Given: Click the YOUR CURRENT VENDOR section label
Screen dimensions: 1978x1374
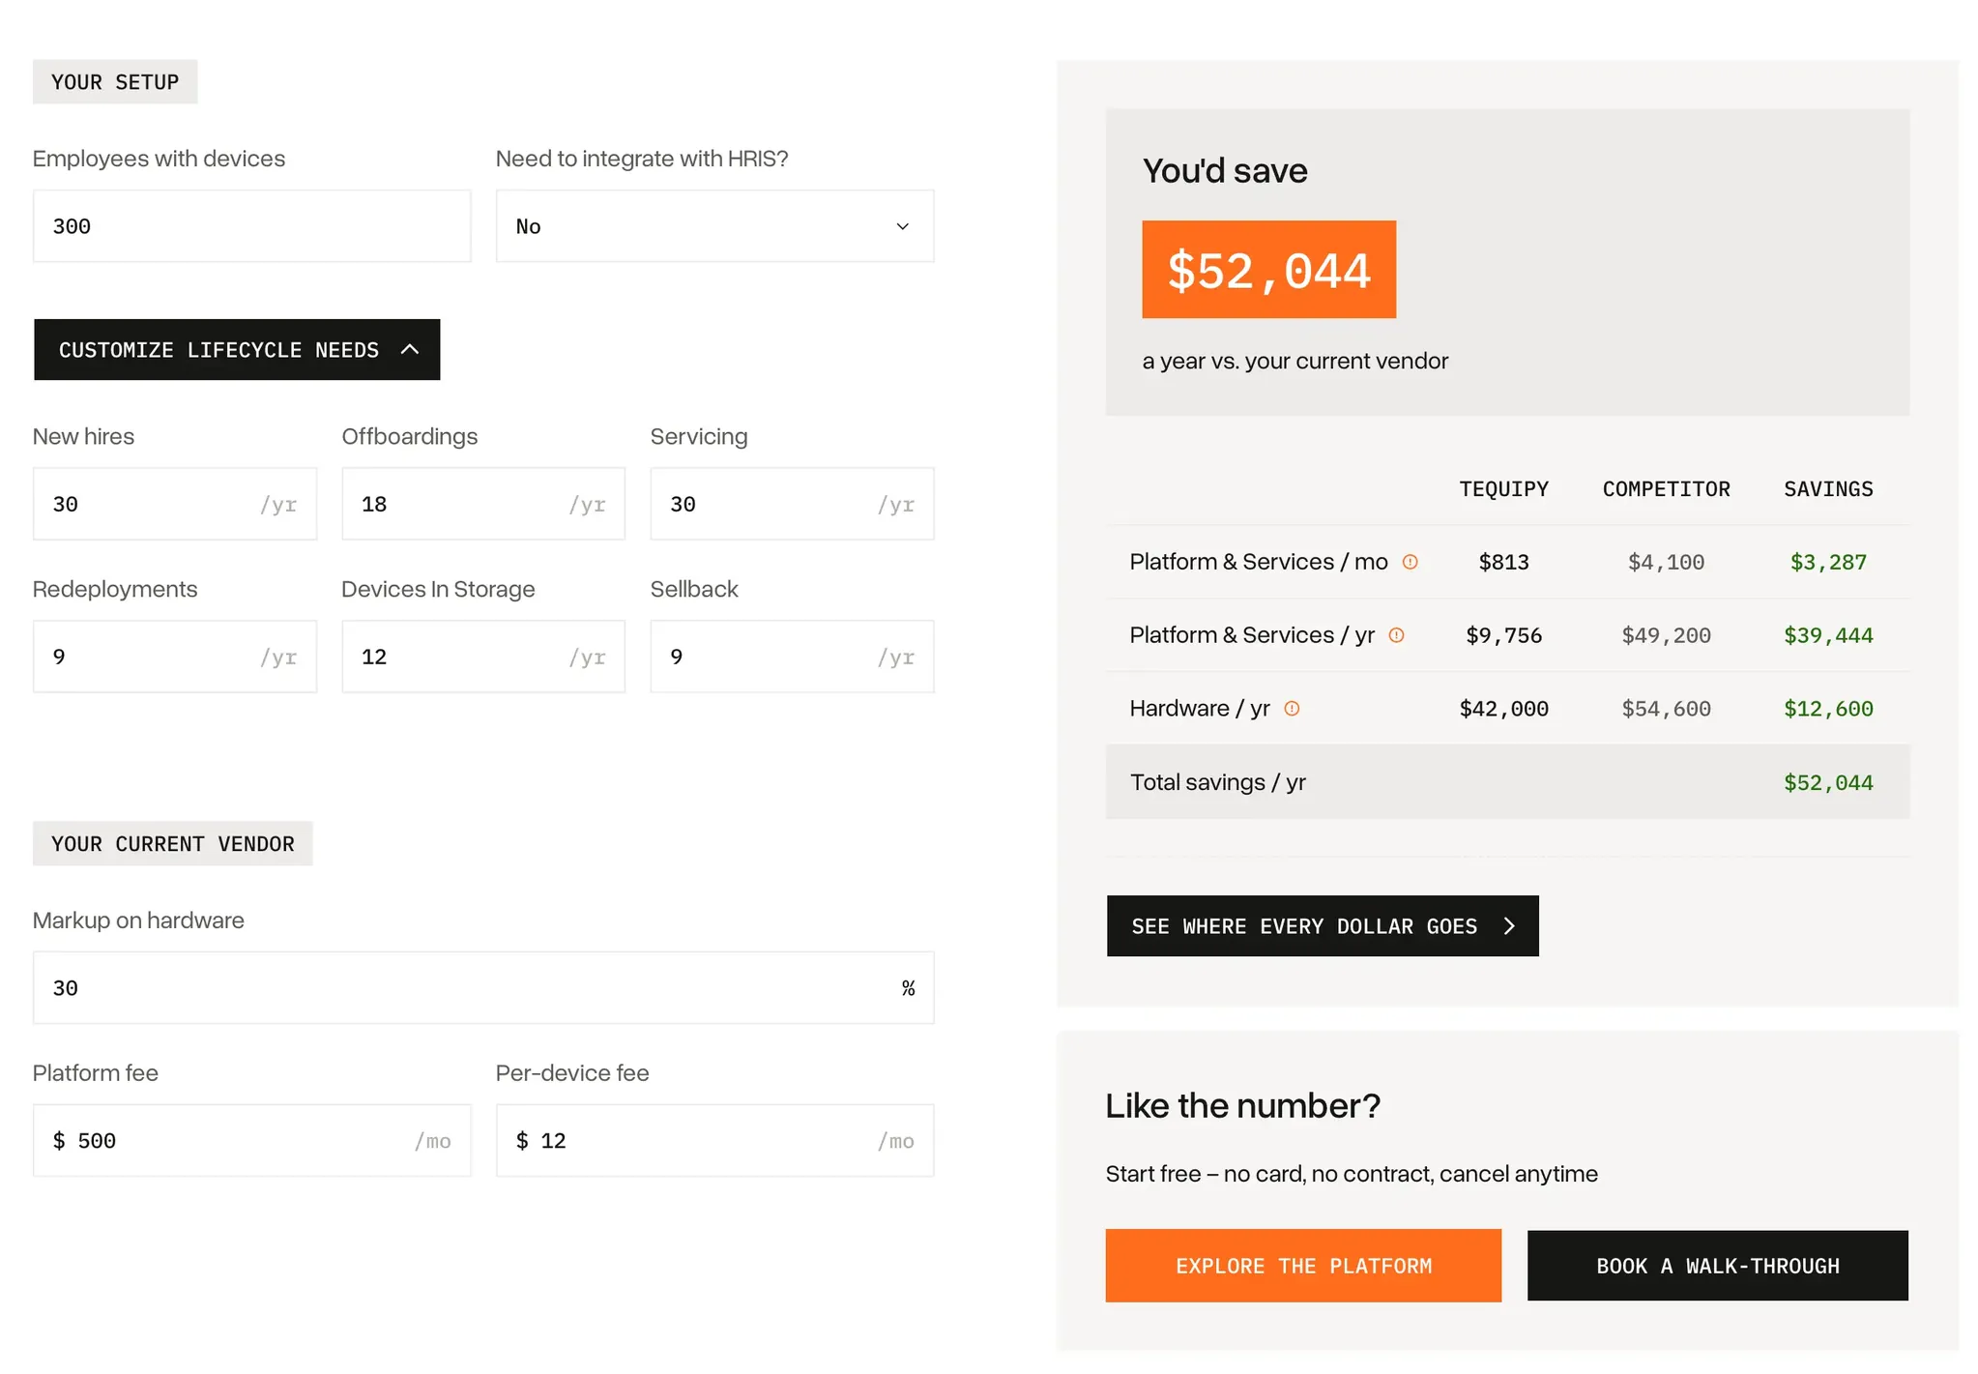Looking at the screenshot, I should 173,844.
